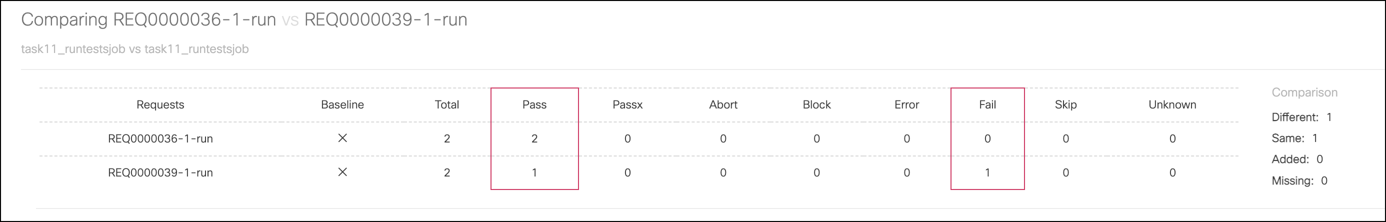
Task: Select the Block column header
Action: tap(817, 105)
